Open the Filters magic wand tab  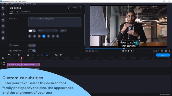[x=3, y=14]
